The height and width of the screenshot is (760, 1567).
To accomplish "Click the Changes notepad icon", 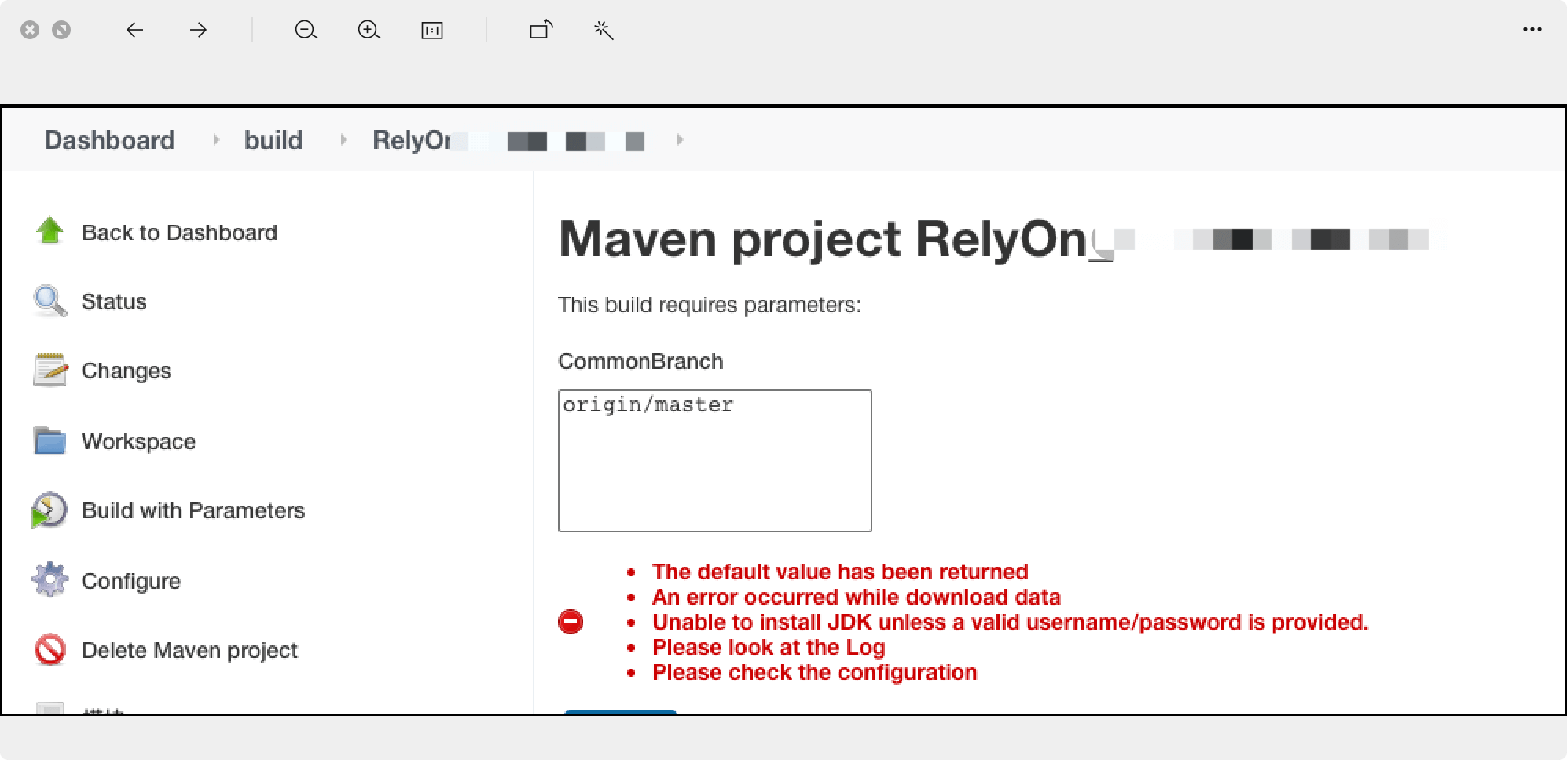I will [50, 370].
